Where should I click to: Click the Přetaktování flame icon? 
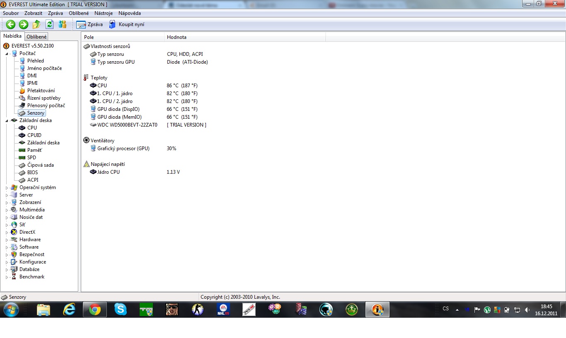[x=22, y=91]
